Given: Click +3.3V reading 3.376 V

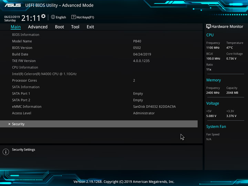Looking at the screenshot, I should [x=231, y=116].
